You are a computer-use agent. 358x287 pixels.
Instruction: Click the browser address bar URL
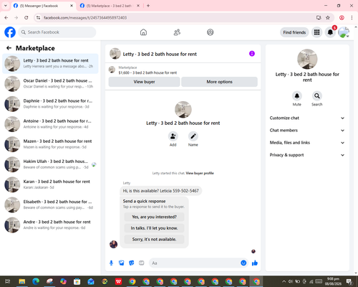pyautogui.click(x=85, y=18)
